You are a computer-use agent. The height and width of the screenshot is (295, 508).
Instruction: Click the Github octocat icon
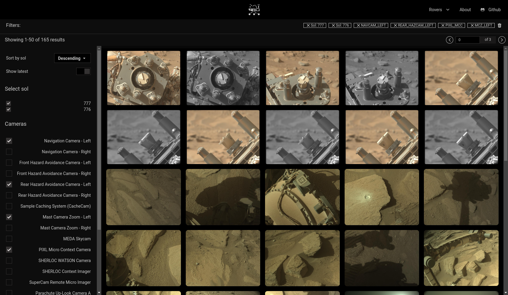[x=483, y=10]
